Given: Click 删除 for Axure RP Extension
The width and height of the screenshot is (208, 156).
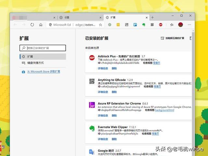Looking at the screenshot, I should [x=114, y=115].
